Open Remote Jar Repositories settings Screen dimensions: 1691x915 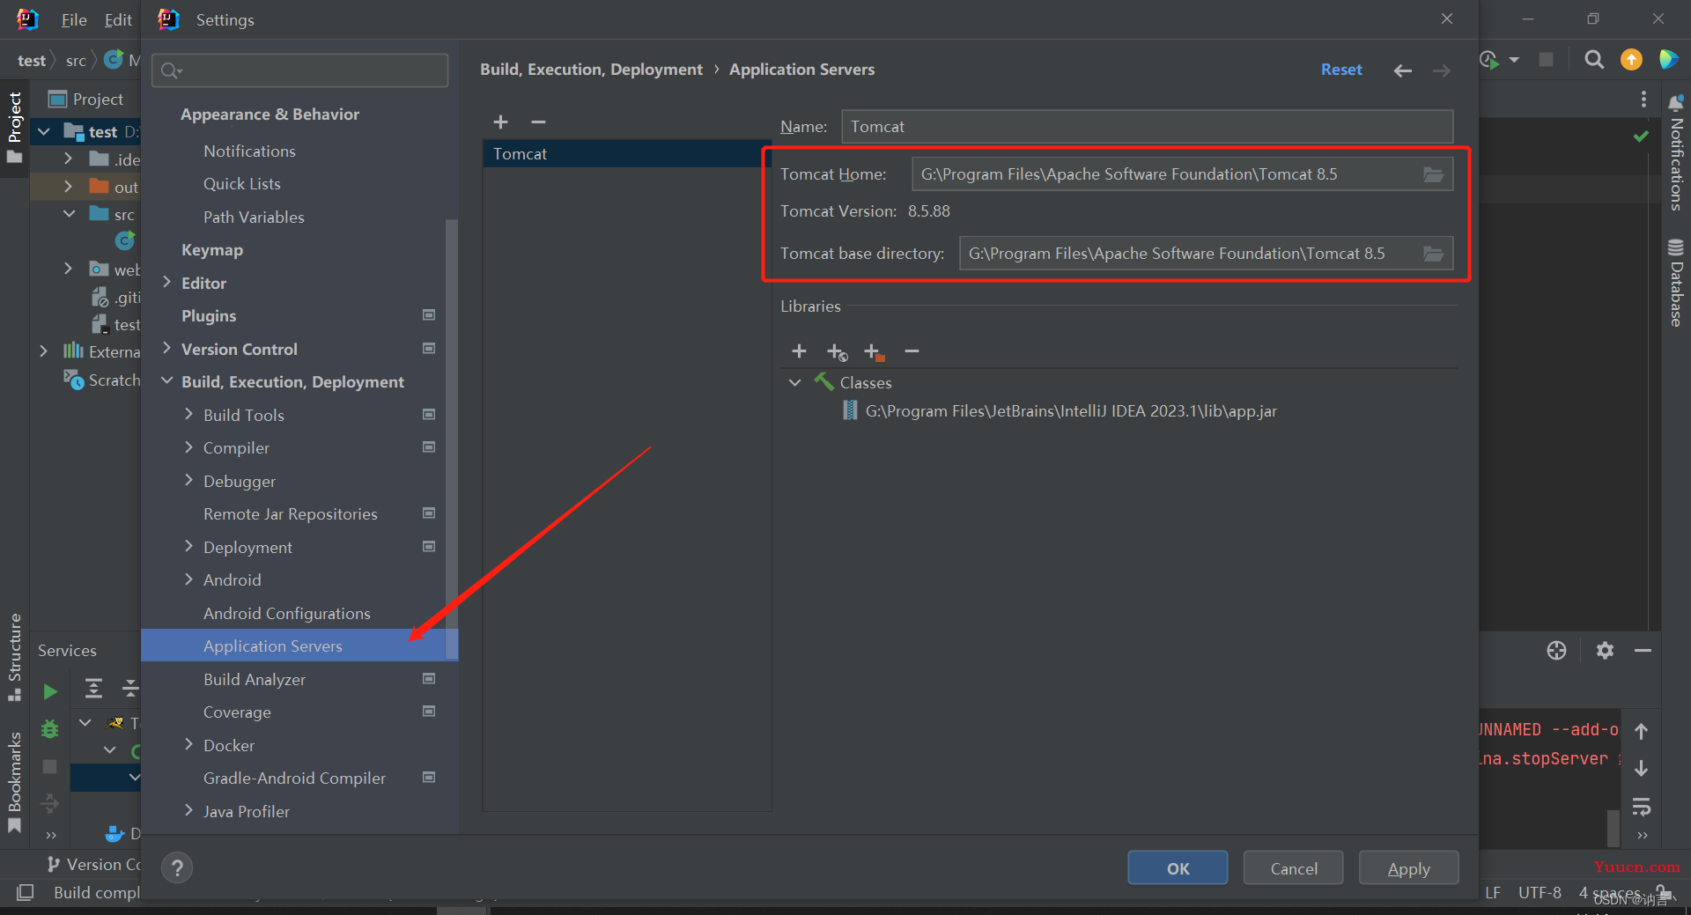click(x=291, y=514)
